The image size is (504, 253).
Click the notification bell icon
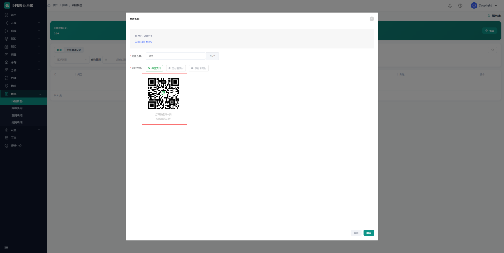[450, 6]
